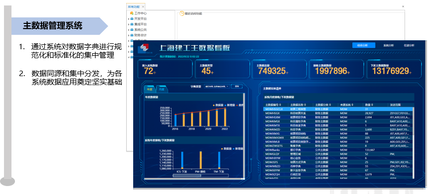Click the 在建分析 menu item
Screen dimensions: 429x194
409,46
